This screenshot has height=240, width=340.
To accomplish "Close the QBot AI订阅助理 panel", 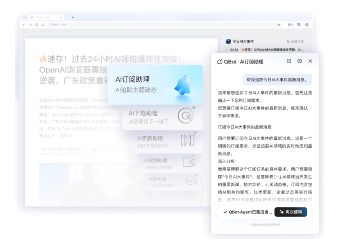I will (x=310, y=61).
